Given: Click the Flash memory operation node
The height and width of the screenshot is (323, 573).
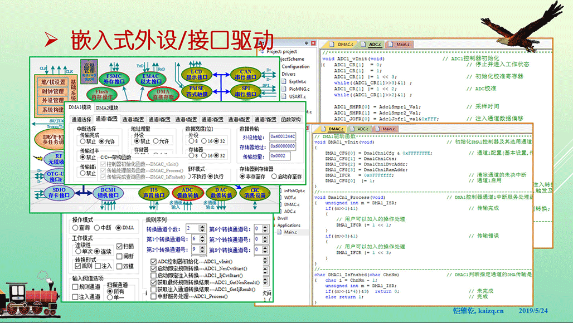Looking at the screenshot, I should [102, 94].
